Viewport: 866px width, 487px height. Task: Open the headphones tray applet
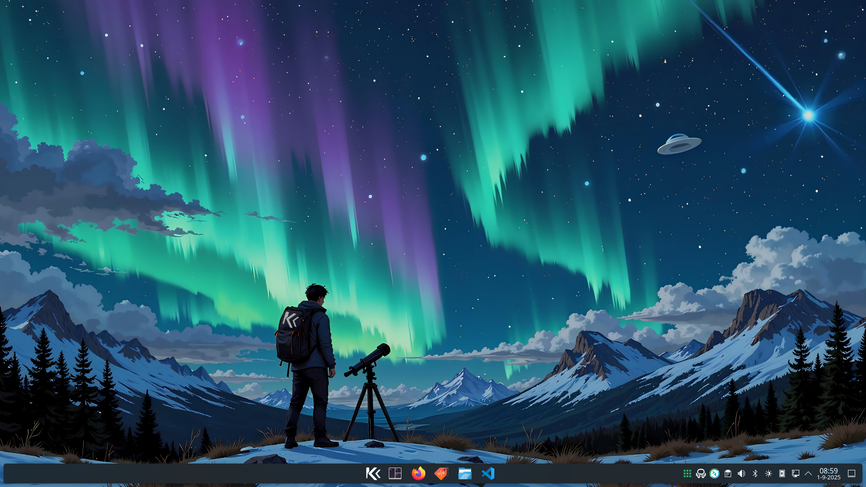(700, 473)
